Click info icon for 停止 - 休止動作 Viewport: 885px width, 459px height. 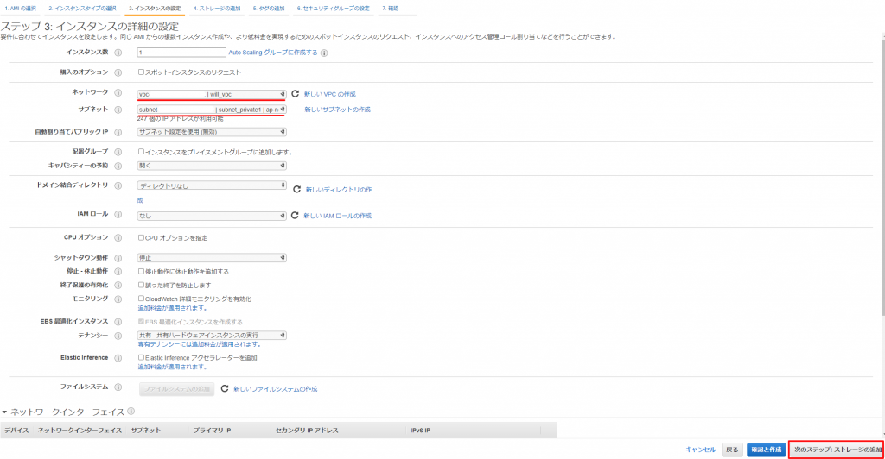tap(118, 272)
